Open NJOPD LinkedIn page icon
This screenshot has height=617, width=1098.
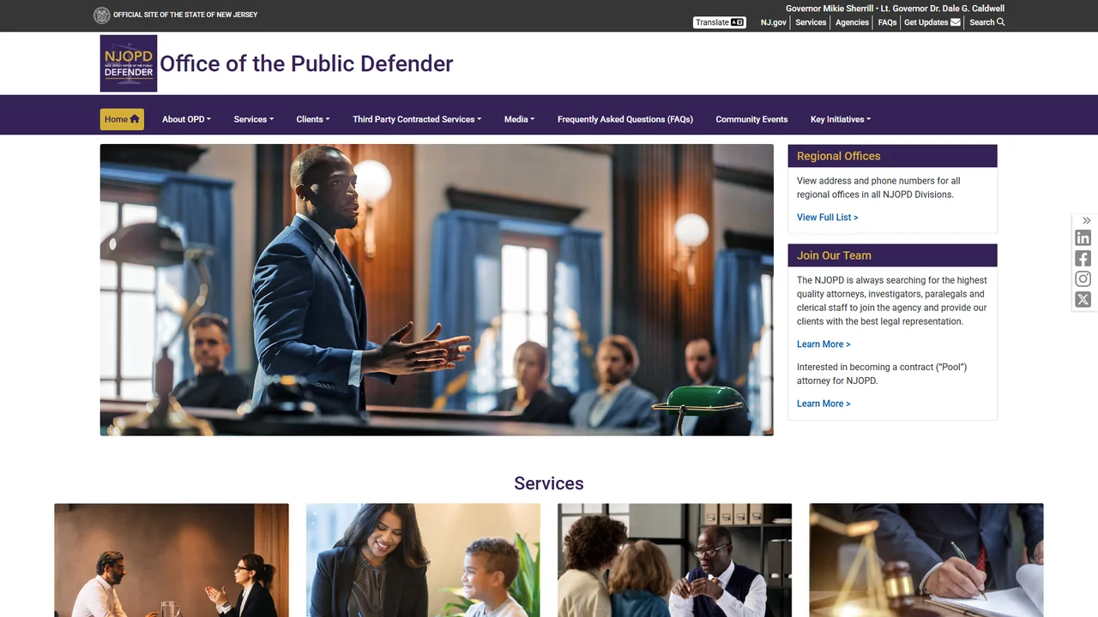coord(1083,238)
